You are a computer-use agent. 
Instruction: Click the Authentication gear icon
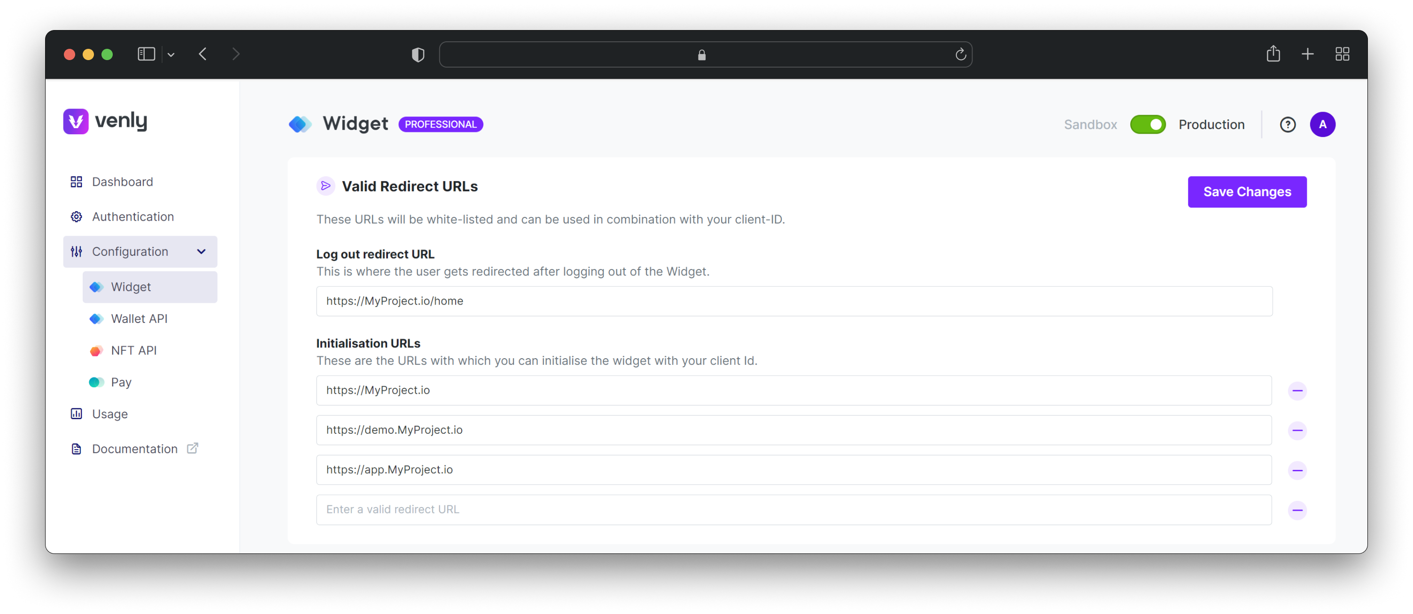click(x=76, y=216)
